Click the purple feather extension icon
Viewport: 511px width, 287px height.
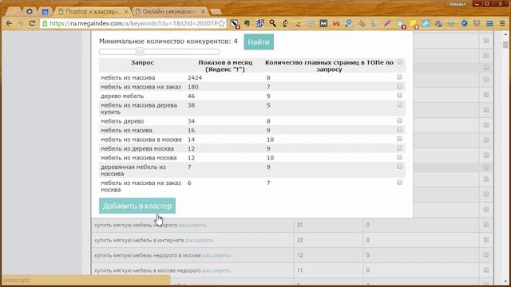click(x=387, y=23)
